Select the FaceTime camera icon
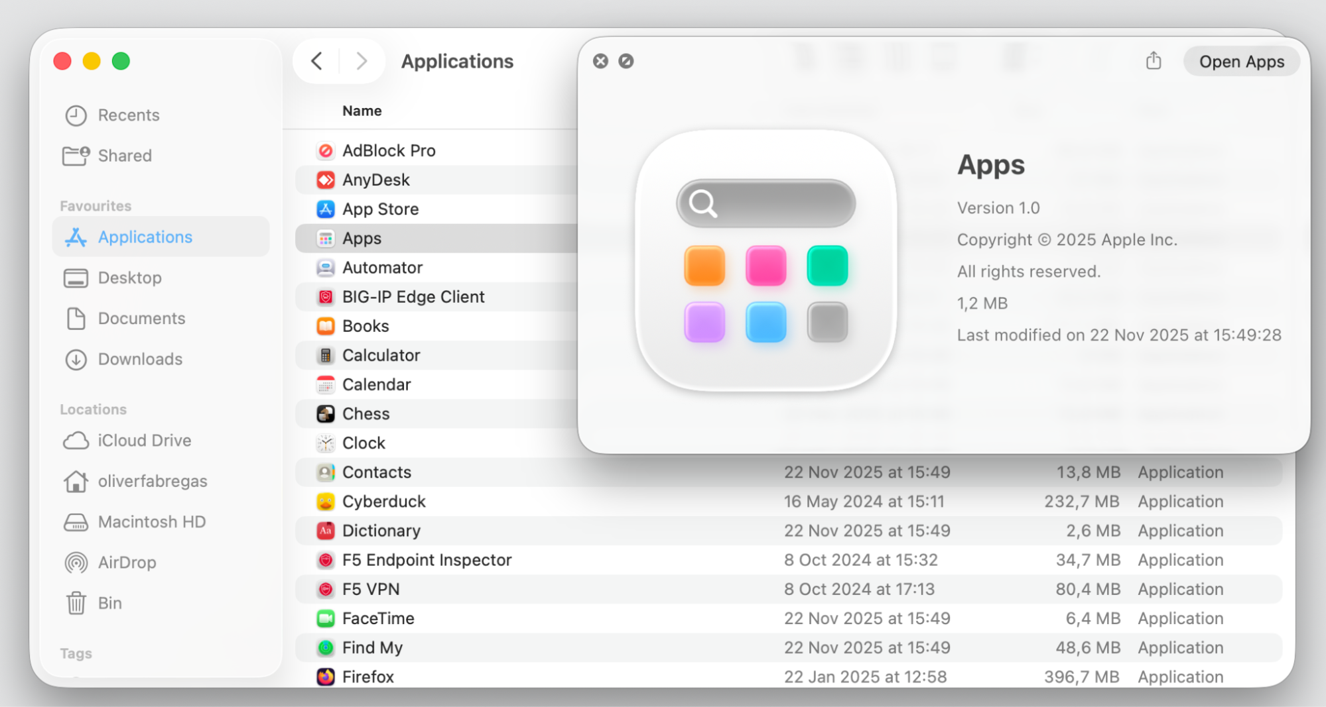Viewport: 1326px width, 707px height. (x=325, y=618)
